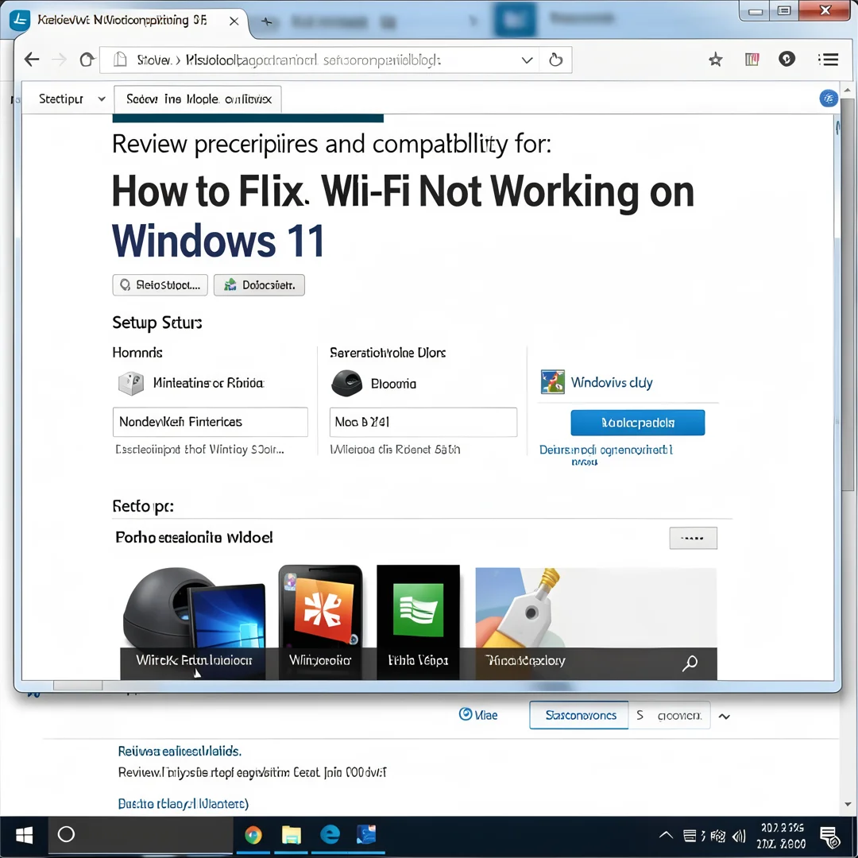Image resolution: width=858 pixels, height=858 pixels.
Task: Open the hamburger menu
Action: pyautogui.click(x=828, y=59)
